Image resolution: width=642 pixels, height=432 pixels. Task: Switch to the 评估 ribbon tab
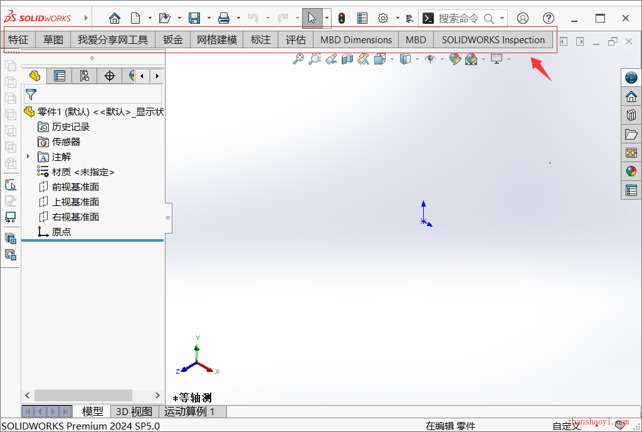pos(296,40)
